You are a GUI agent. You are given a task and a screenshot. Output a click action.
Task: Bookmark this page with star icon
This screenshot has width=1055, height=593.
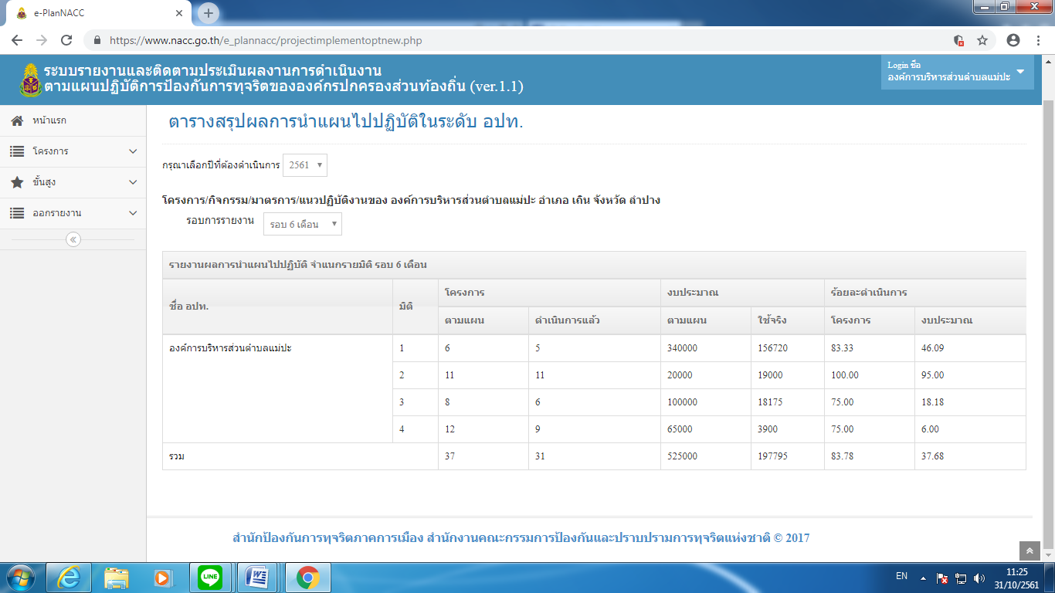pos(982,40)
